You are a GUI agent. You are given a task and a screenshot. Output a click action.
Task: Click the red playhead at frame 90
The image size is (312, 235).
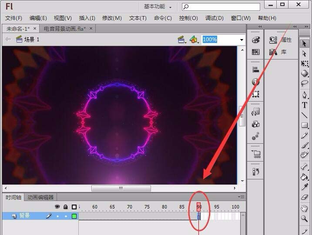pos(198,207)
